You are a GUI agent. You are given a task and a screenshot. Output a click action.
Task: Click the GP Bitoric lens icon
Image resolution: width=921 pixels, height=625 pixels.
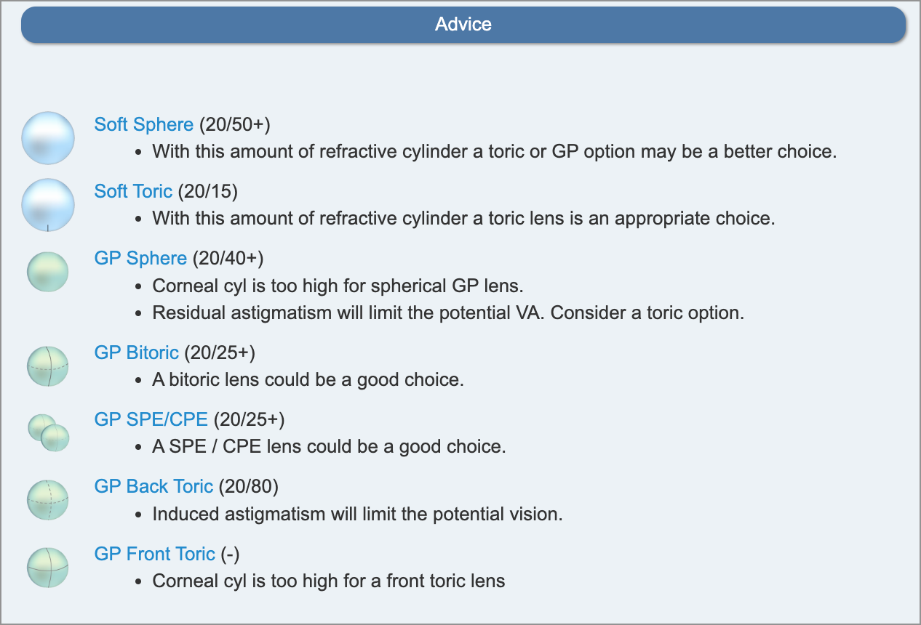click(48, 366)
